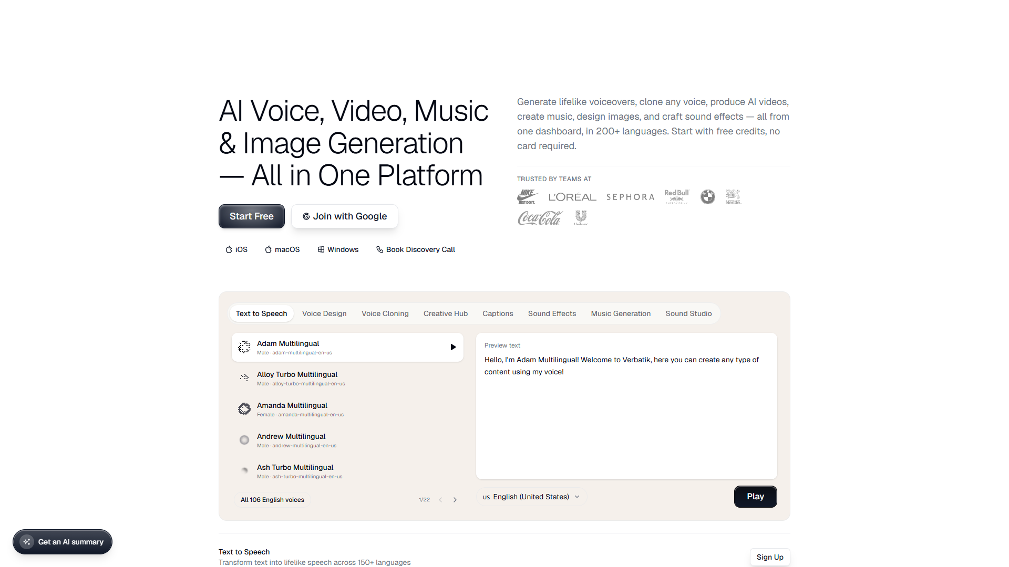Viewport: 1009px width, 567px height.
Task: Click into the Preview text field
Action: 626,406
